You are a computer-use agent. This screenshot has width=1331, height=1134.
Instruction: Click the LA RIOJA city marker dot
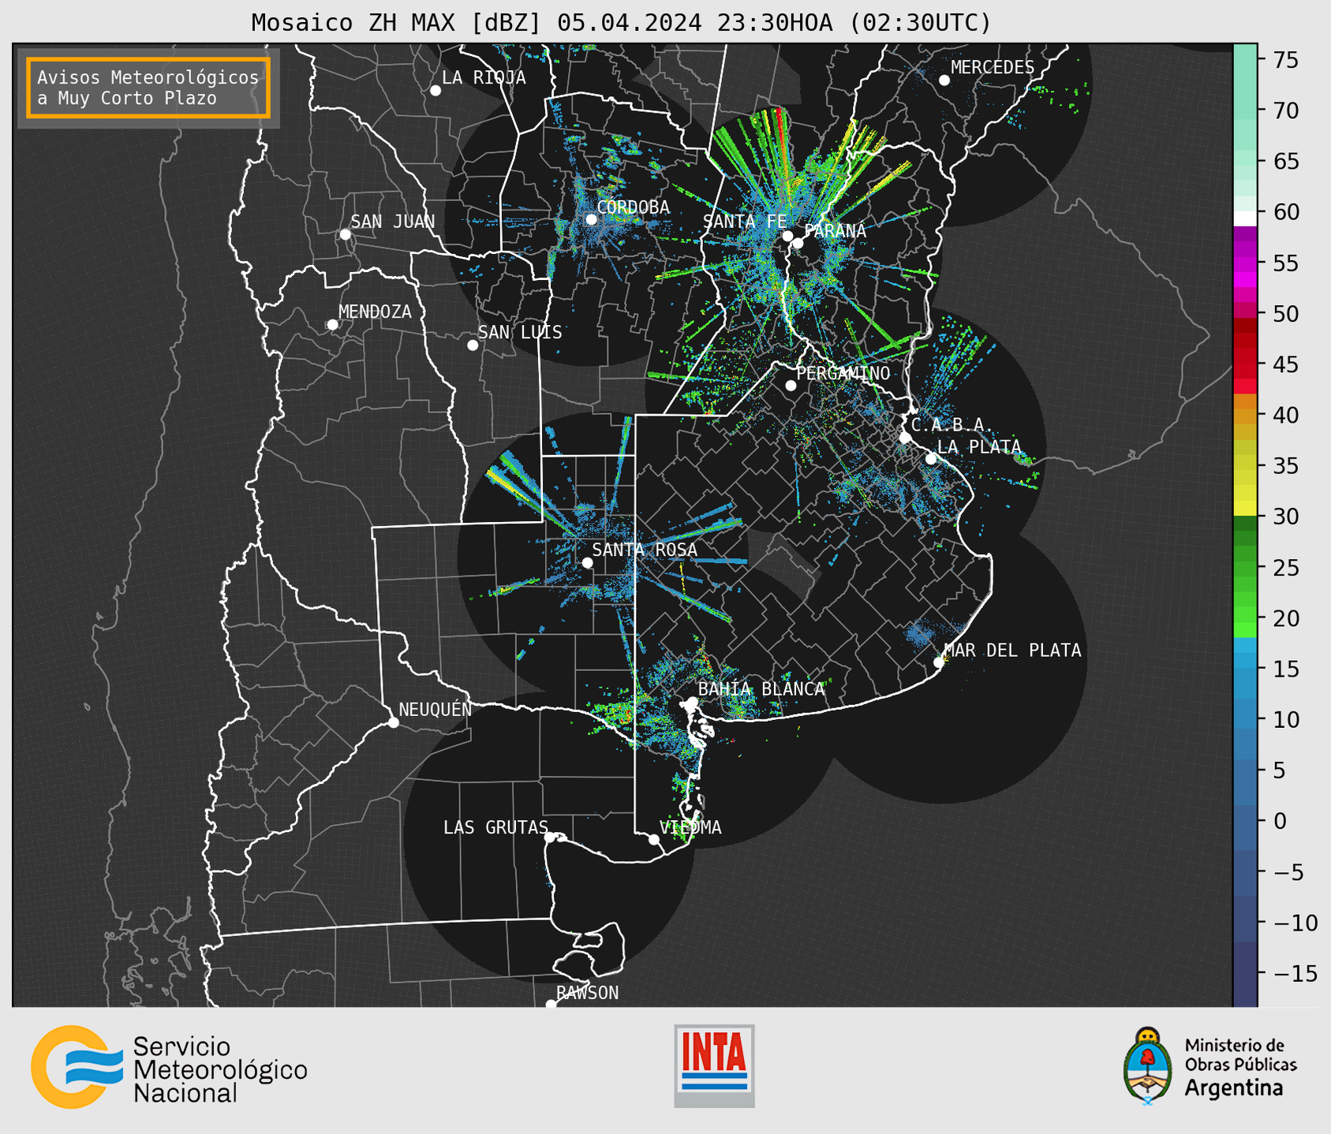point(436,91)
